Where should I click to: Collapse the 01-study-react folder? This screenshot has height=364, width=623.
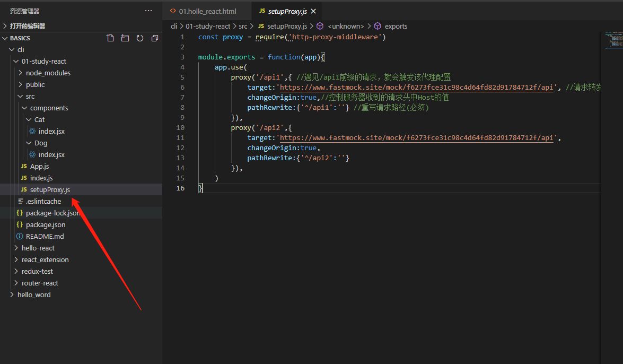pyautogui.click(x=16, y=61)
